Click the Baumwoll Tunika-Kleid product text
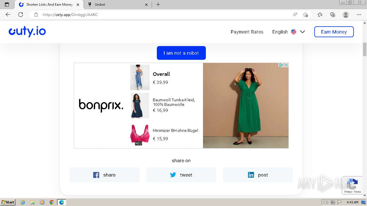Image resolution: width=367 pixels, height=206 pixels. [x=174, y=102]
